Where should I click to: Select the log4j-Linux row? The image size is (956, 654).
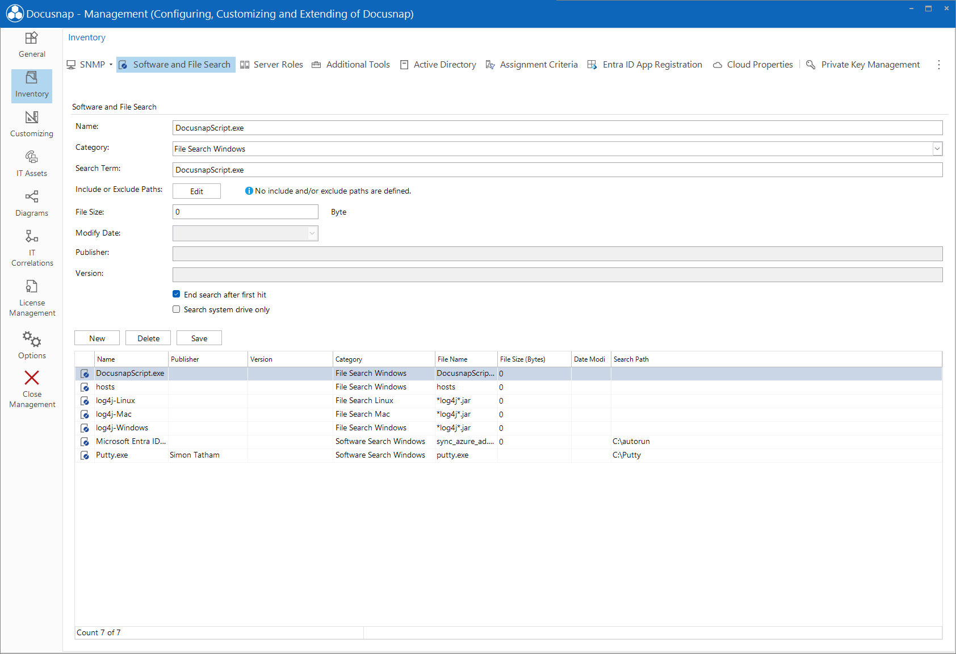(x=508, y=401)
